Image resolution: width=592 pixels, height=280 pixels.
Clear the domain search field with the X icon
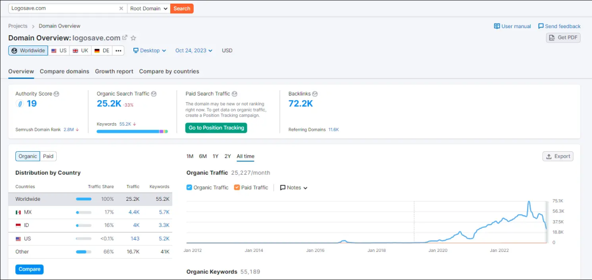coord(121,8)
